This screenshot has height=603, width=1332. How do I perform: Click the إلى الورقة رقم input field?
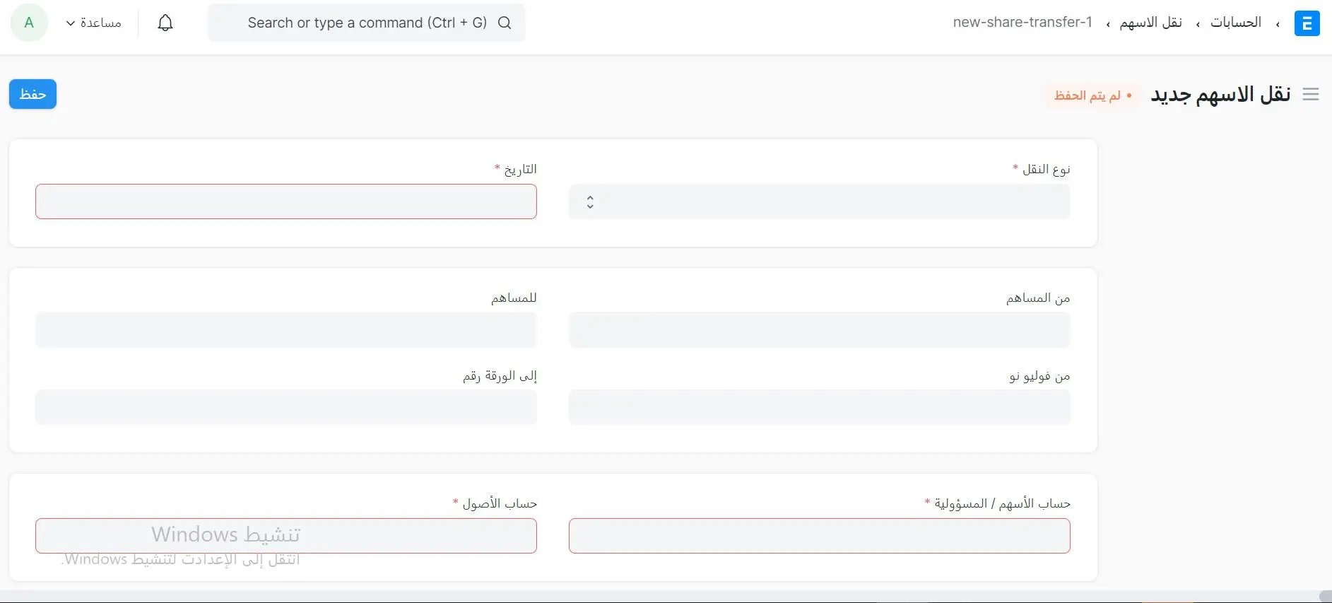[x=286, y=407]
